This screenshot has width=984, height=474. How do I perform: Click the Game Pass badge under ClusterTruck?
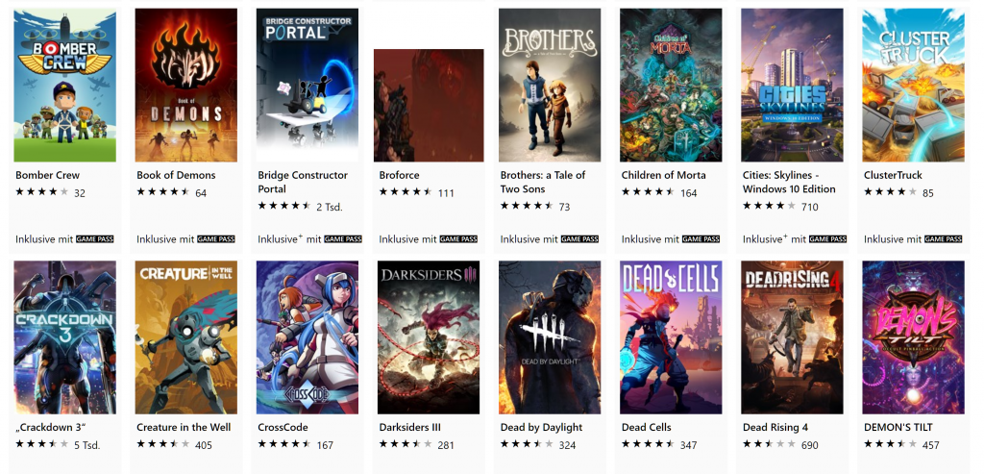(x=944, y=239)
